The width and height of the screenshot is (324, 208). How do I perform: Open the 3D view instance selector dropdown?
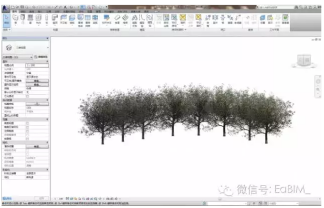point(18,57)
